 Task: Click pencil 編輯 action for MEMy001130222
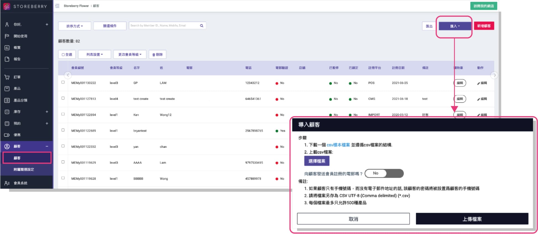[482, 83]
